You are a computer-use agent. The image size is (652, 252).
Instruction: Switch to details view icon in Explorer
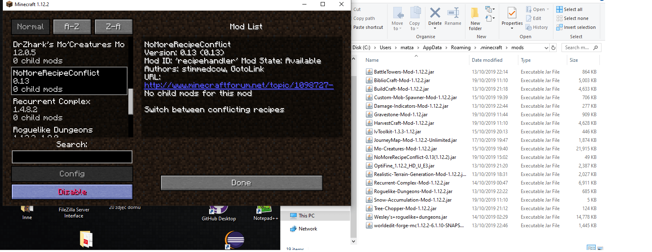point(591,248)
